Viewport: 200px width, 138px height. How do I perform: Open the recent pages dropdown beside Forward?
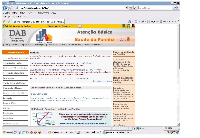(x=13, y=8)
